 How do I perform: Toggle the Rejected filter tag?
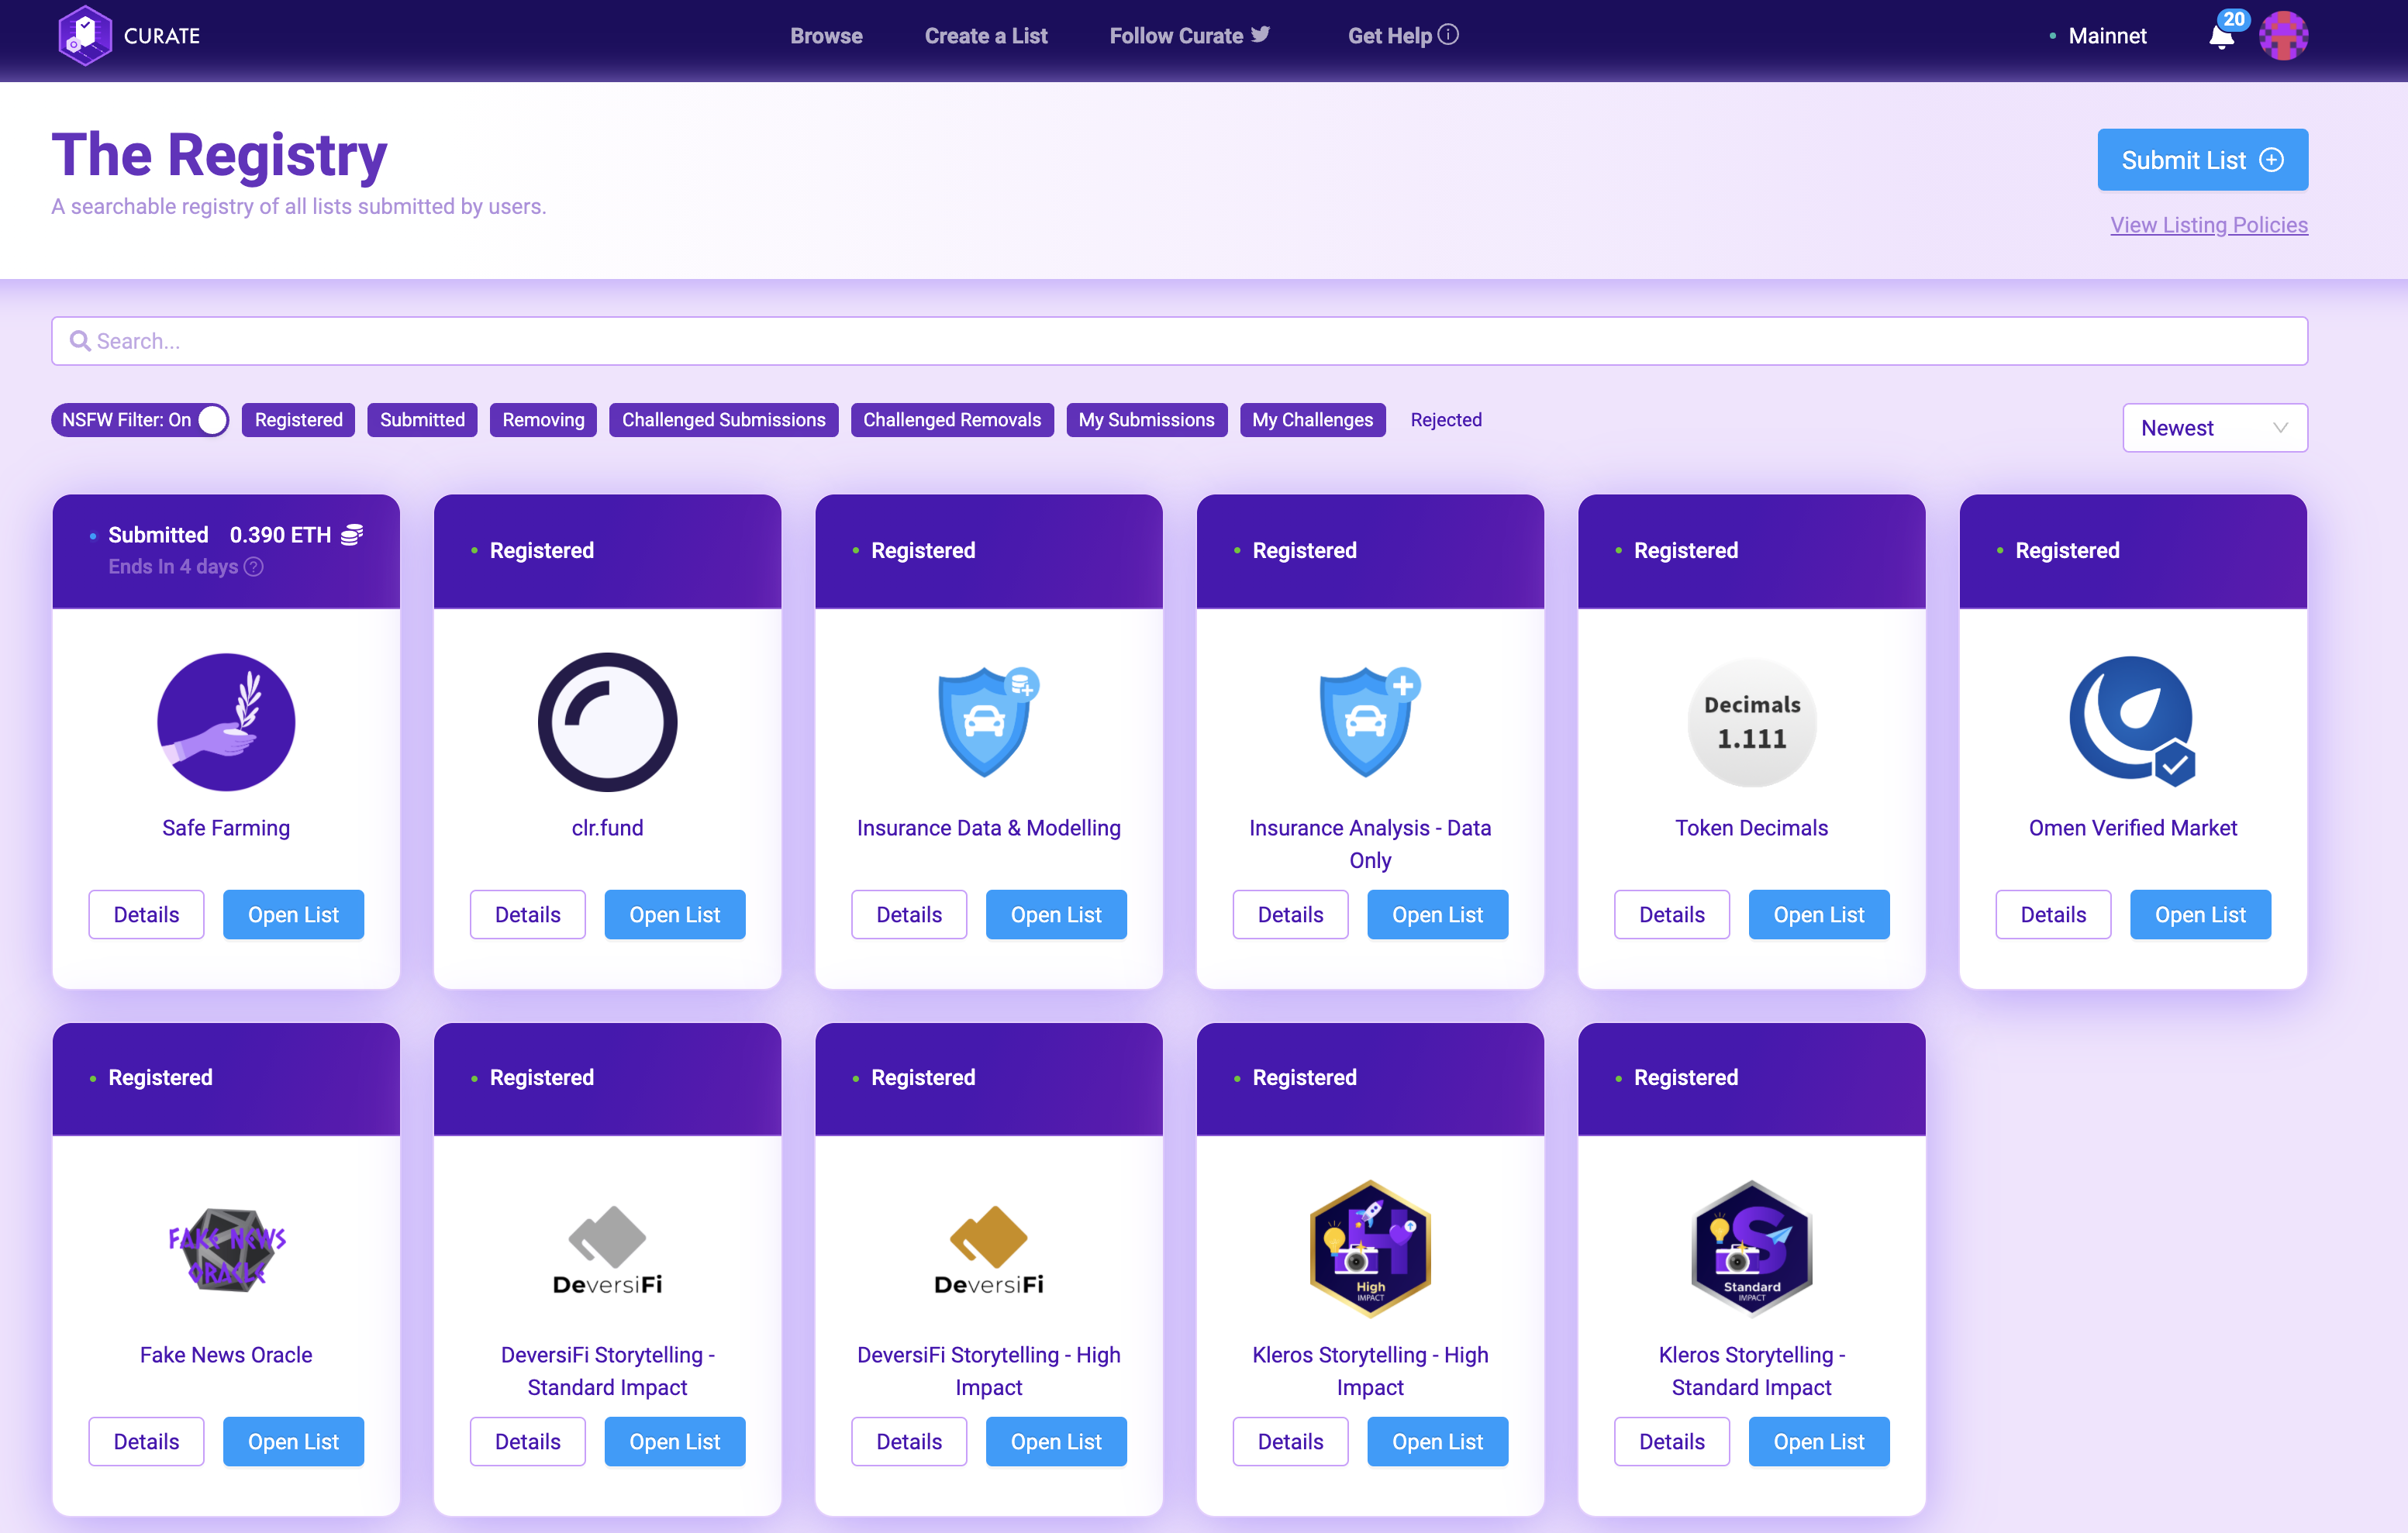pyautogui.click(x=1445, y=420)
